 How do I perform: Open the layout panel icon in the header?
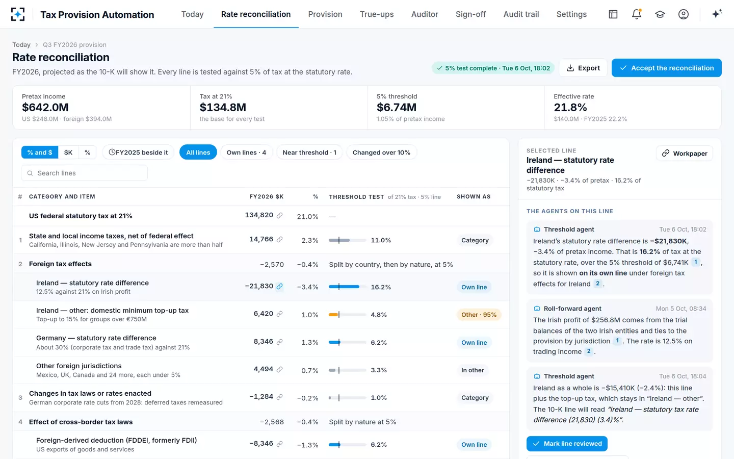pos(613,14)
